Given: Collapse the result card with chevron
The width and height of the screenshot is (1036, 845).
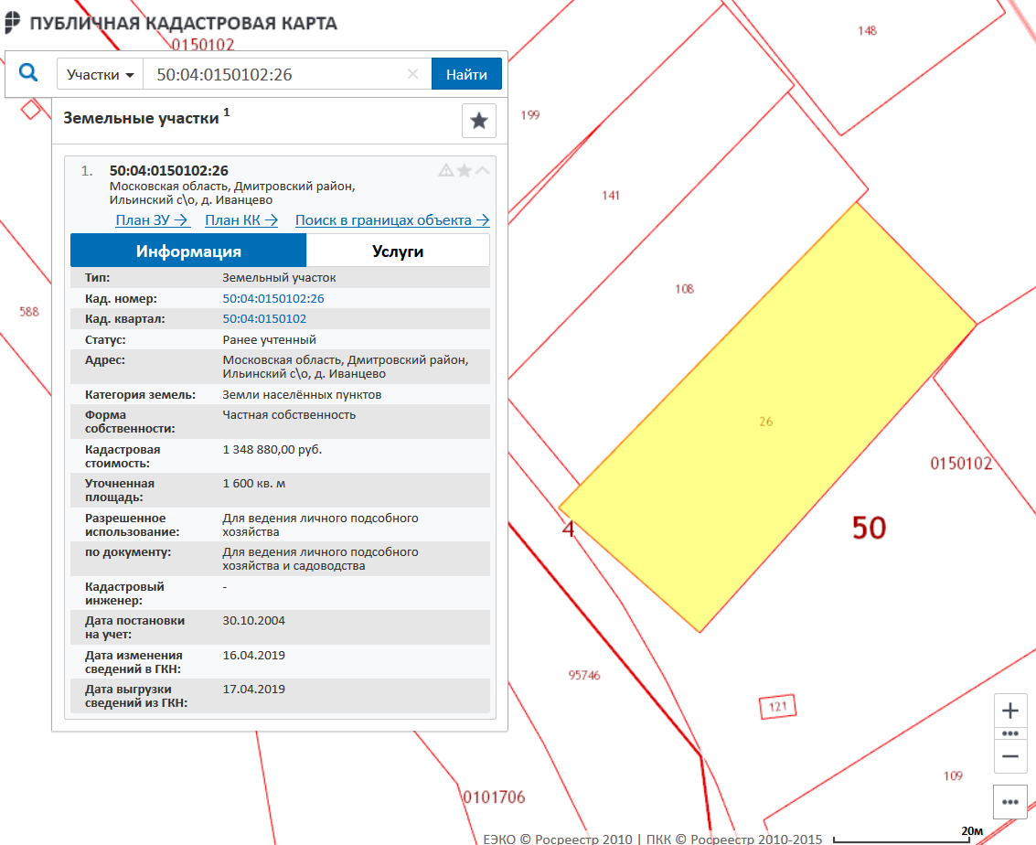Looking at the screenshot, I should (x=482, y=170).
